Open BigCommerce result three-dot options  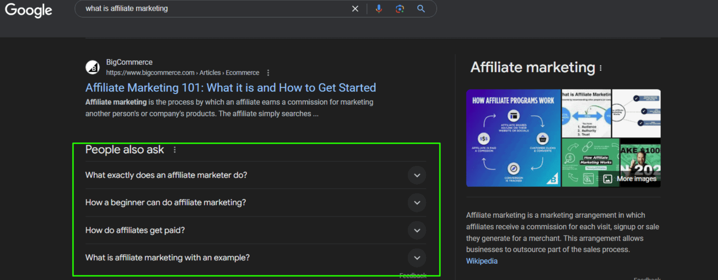pyautogui.click(x=268, y=73)
